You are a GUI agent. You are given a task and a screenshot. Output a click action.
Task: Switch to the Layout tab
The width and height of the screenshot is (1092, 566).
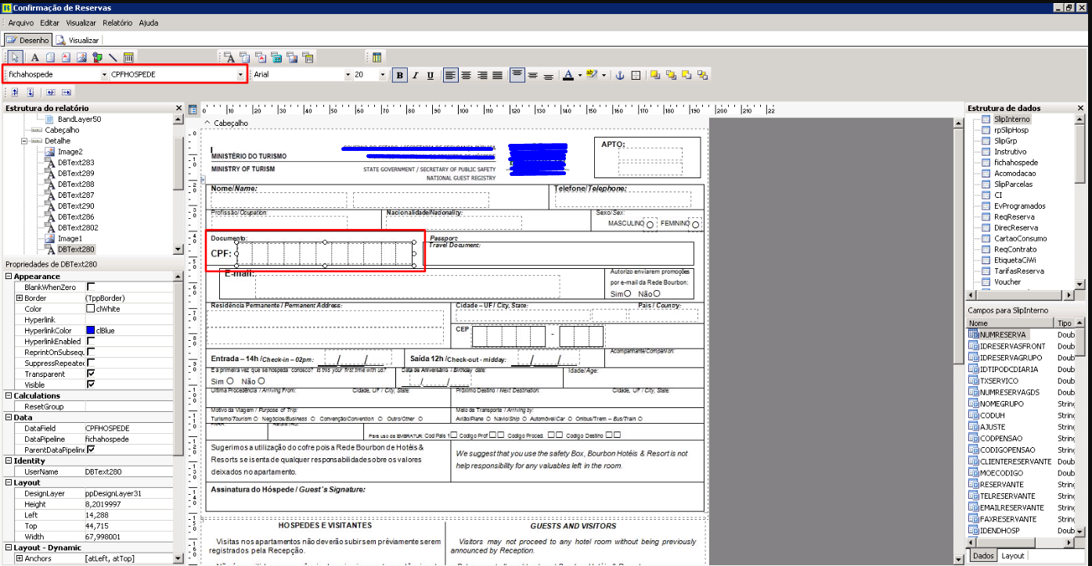coord(1012,556)
